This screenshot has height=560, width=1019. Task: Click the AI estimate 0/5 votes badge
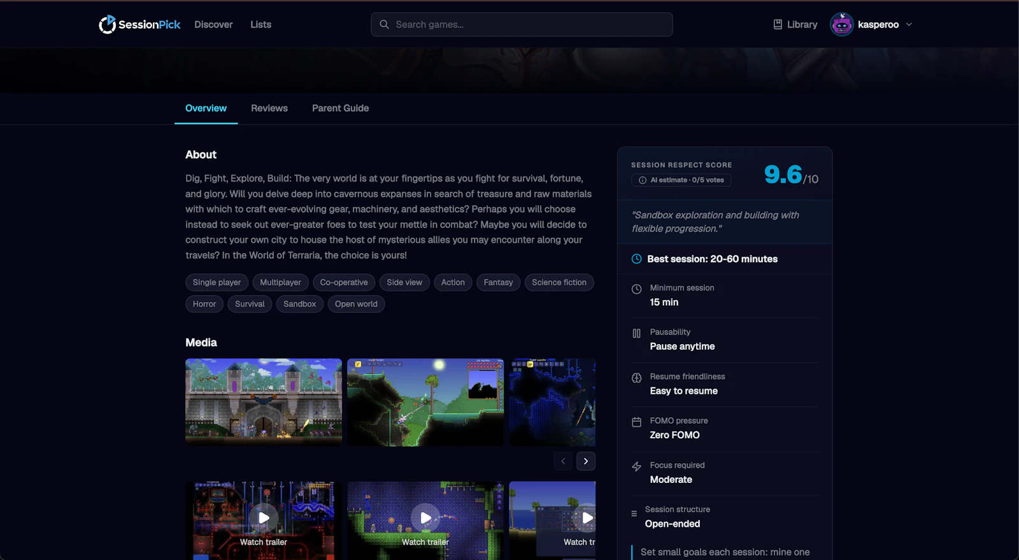tap(681, 180)
